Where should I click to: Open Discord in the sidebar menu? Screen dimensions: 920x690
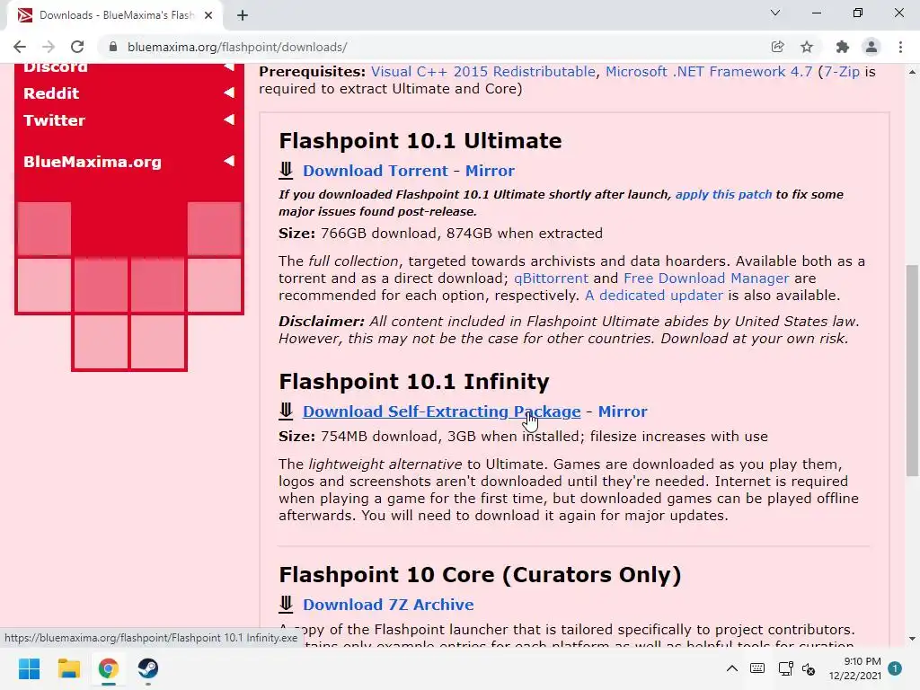(56, 66)
